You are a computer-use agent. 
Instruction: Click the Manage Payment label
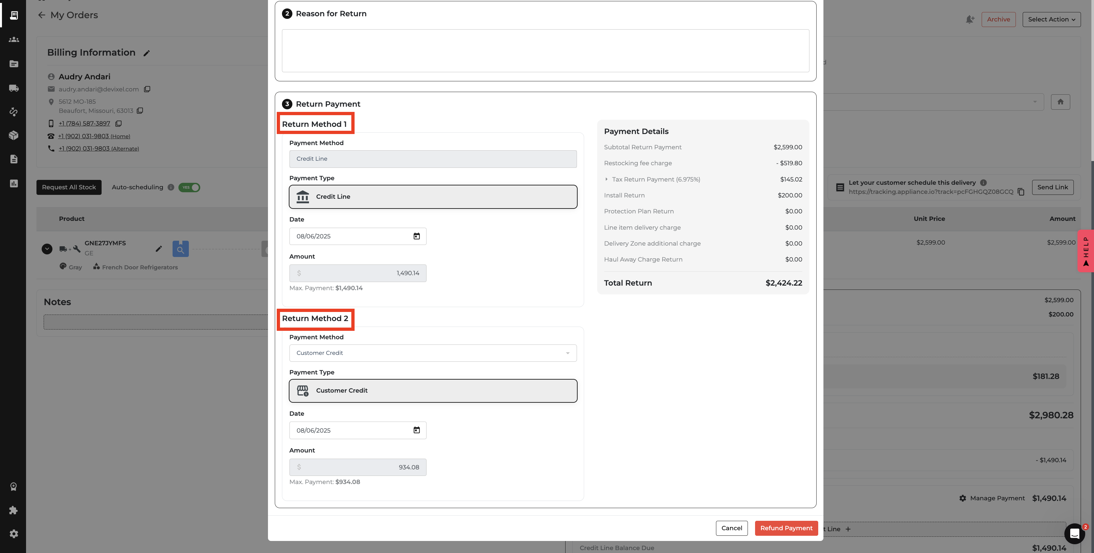pos(997,498)
